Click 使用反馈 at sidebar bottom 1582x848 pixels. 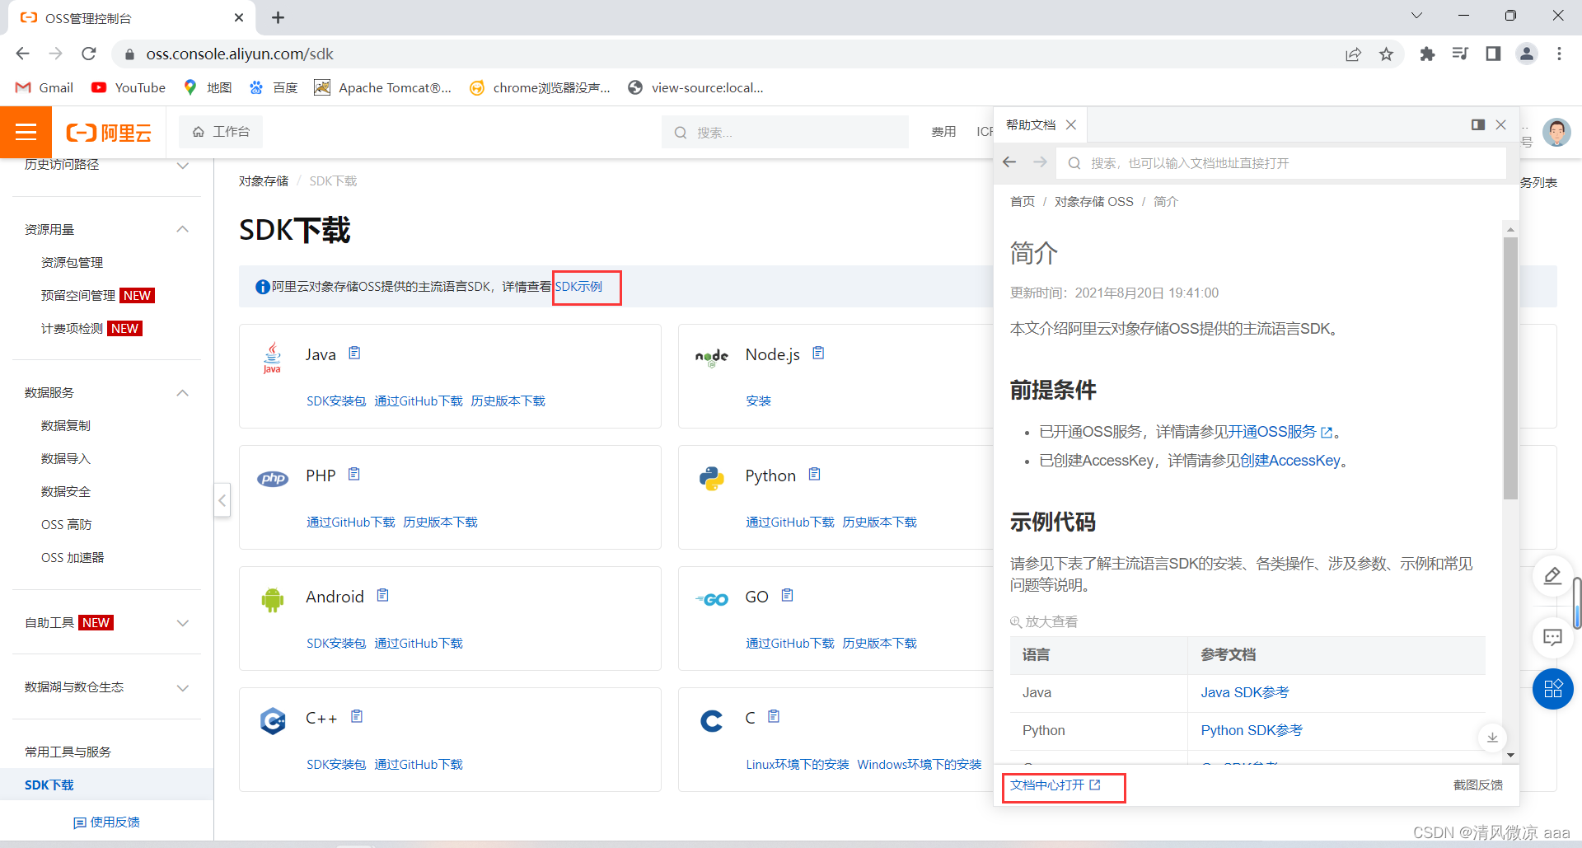(107, 822)
